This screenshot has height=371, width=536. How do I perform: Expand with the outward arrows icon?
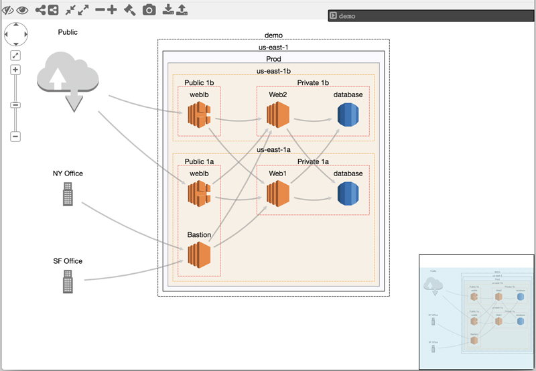click(x=83, y=9)
